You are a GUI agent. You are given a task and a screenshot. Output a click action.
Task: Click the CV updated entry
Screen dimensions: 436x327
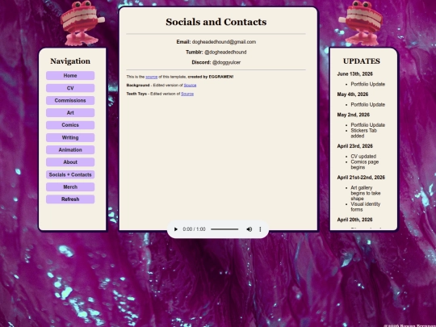363,157
